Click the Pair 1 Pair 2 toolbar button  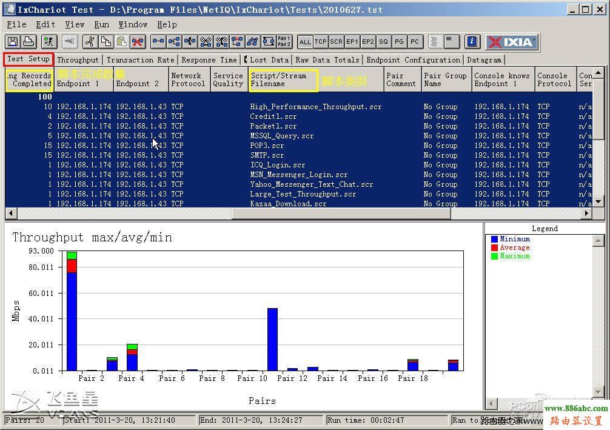click(284, 42)
